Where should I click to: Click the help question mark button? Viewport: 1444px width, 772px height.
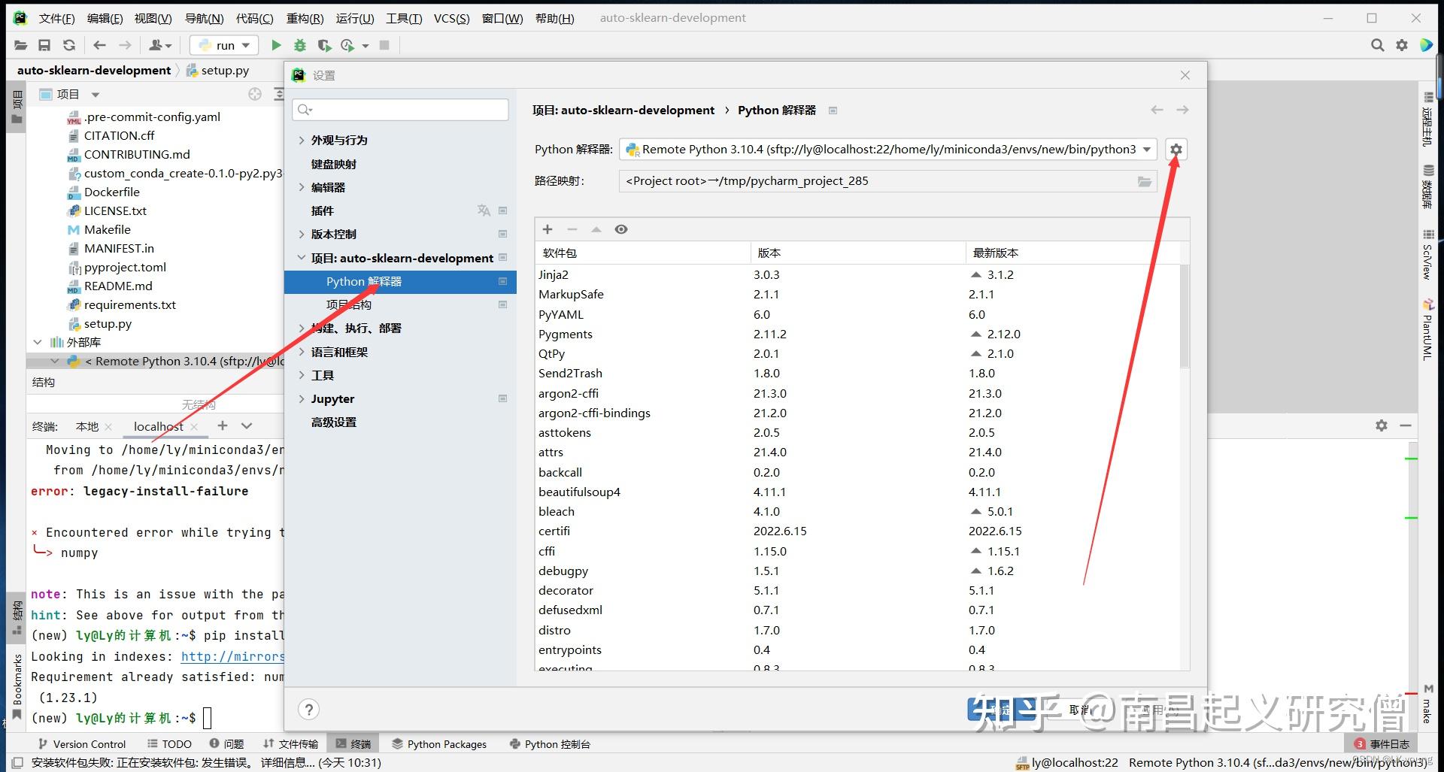308,709
